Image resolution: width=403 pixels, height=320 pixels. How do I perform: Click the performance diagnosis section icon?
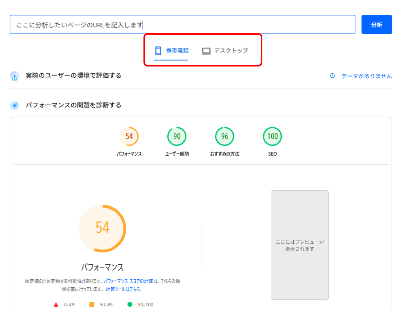click(x=15, y=106)
